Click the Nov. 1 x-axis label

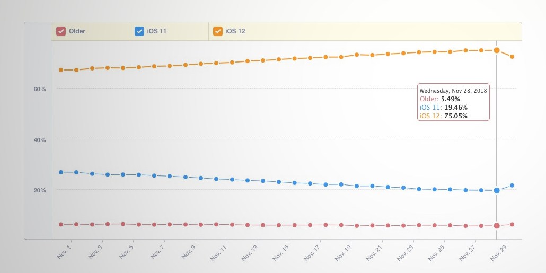65,251
